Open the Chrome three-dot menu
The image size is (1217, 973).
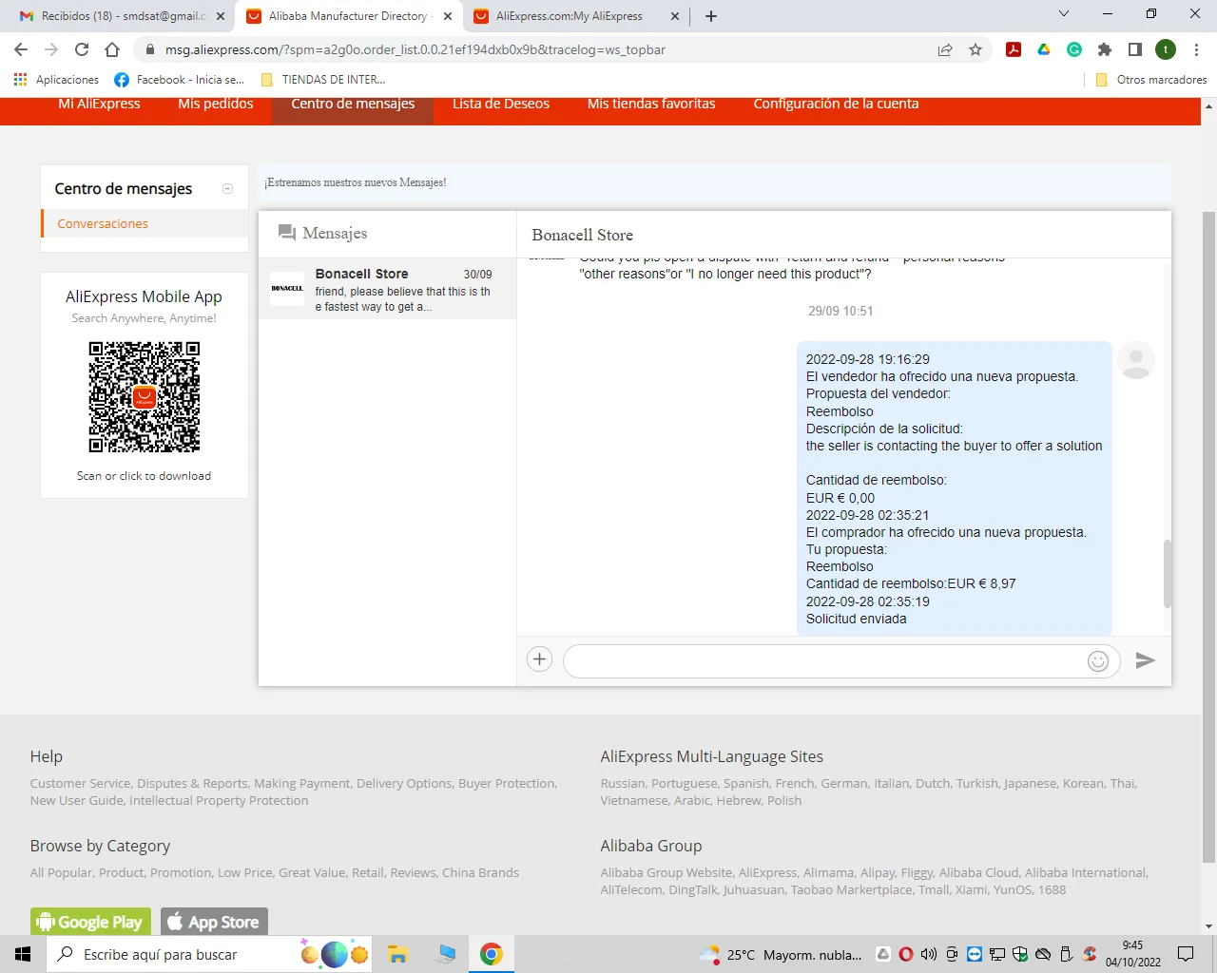click(x=1196, y=49)
